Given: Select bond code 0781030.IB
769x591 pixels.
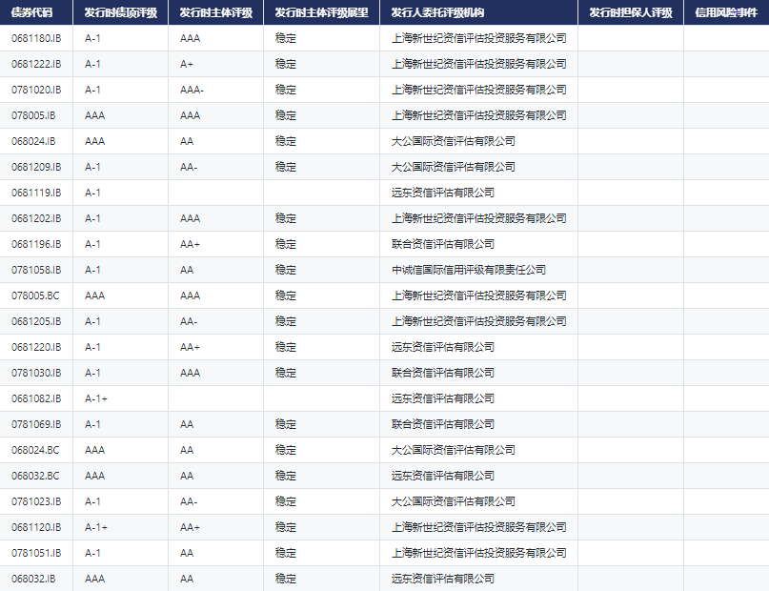Looking at the screenshot, I should tap(36, 374).
